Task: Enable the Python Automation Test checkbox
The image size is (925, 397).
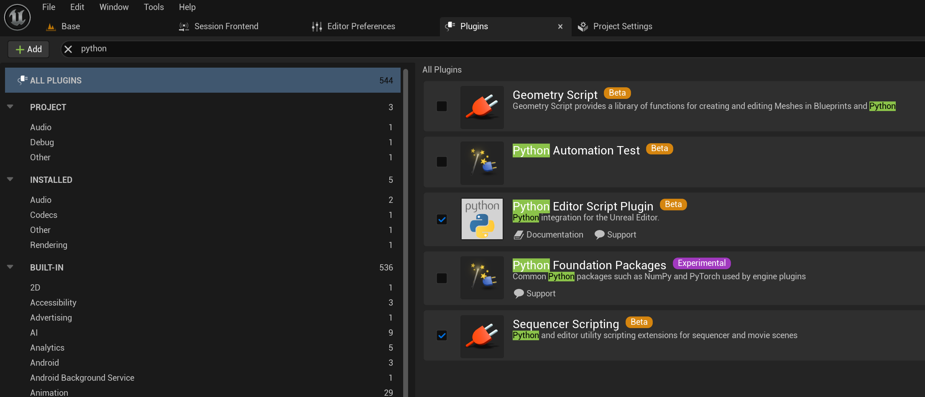Action: (442, 162)
